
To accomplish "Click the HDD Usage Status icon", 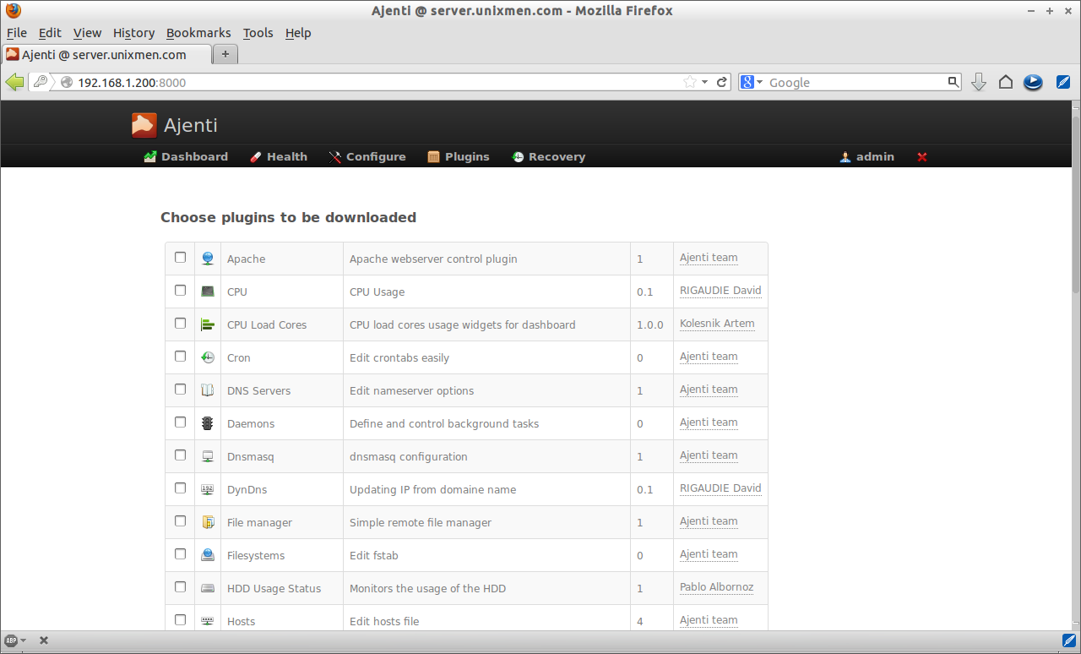I will (208, 588).
